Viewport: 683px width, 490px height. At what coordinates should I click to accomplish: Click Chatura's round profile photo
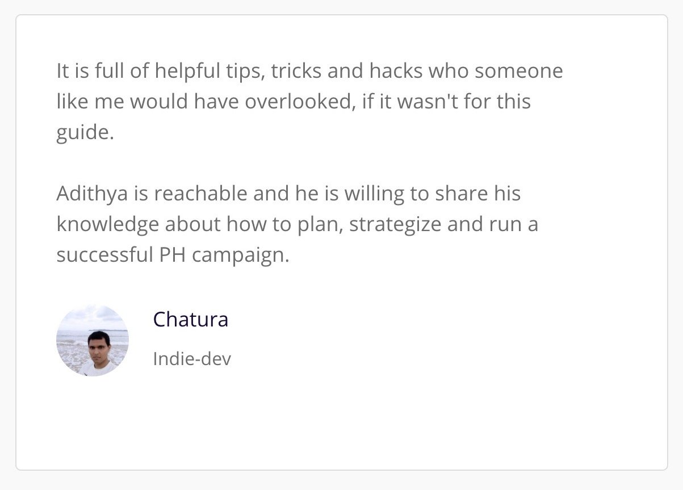pyautogui.click(x=93, y=340)
